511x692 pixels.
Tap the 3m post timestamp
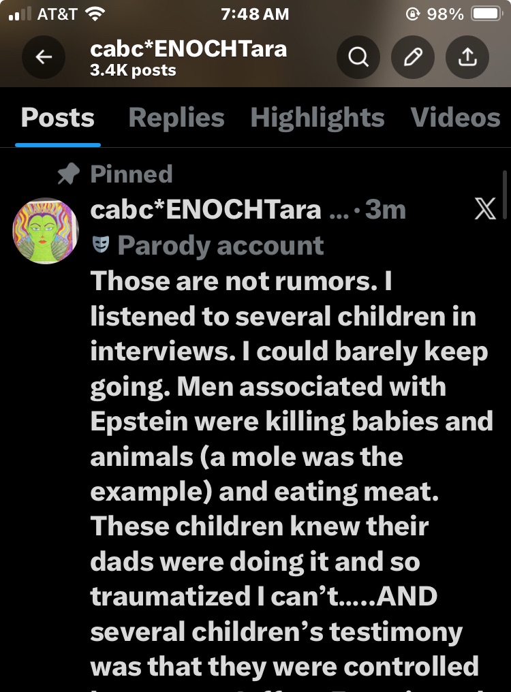coord(386,210)
